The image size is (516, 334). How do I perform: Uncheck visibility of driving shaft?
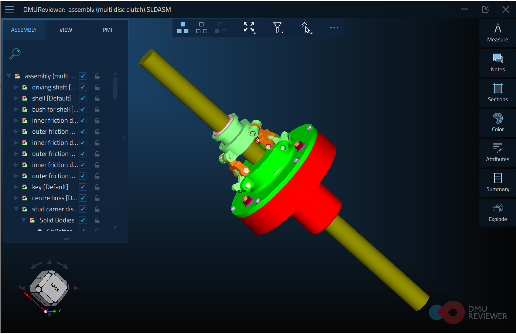83,87
